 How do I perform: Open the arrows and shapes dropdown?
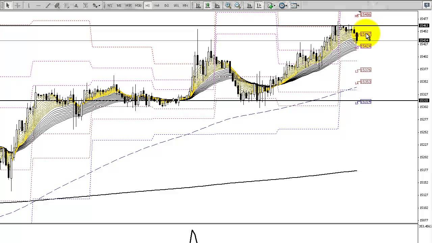(x=97, y=5)
